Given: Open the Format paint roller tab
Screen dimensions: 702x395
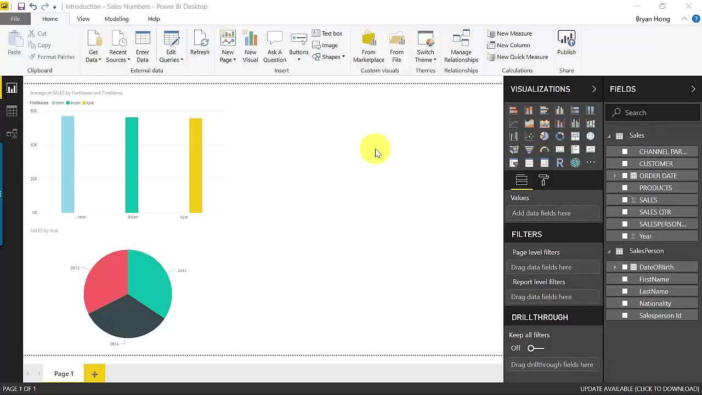Looking at the screenshot, I should pos(544,180).
